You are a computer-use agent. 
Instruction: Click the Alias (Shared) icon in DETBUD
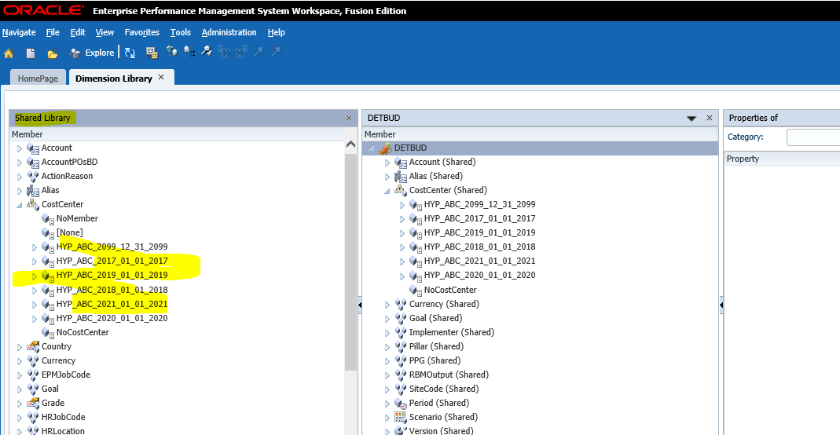click(401, 177)
